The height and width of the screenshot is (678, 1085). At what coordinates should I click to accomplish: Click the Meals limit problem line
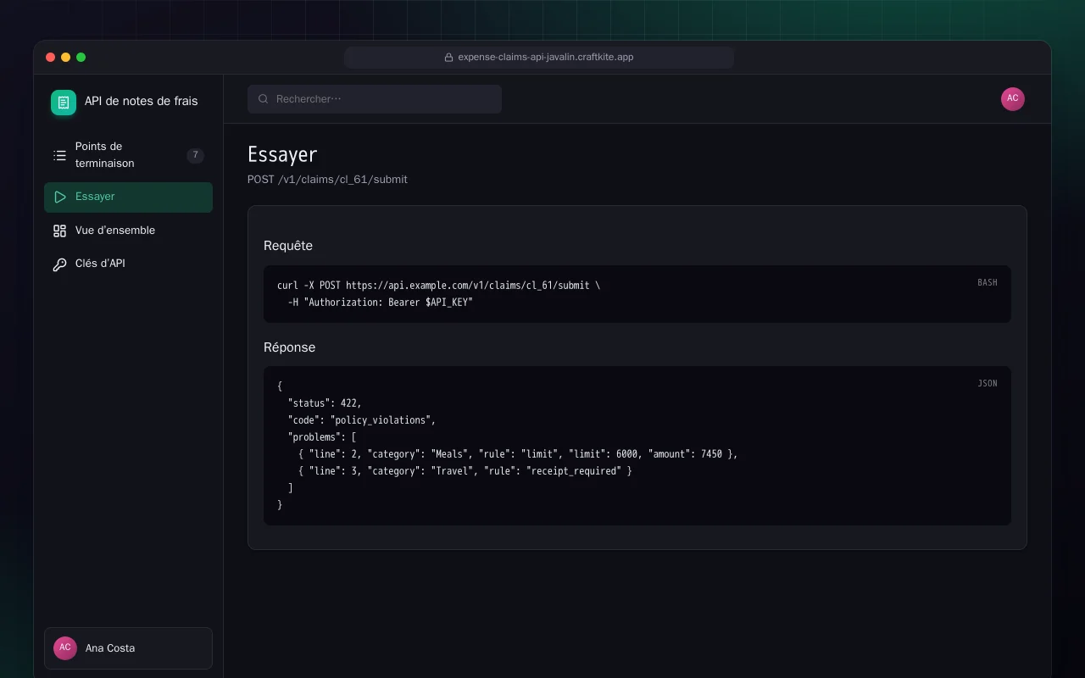click(x=518, y=454)
